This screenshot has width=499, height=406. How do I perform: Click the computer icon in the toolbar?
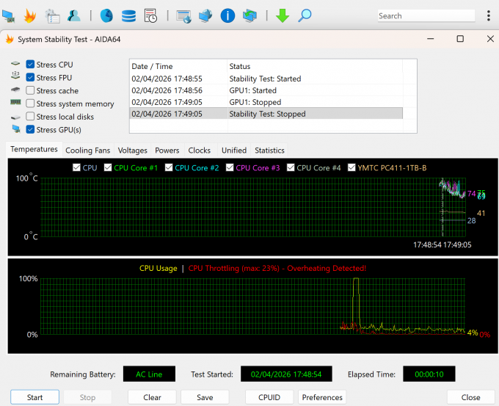(x=8, y=16)
